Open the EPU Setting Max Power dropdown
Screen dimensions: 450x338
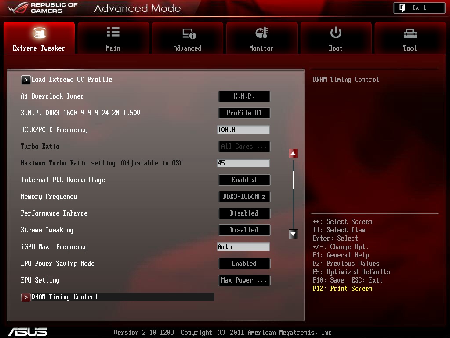[244, 280]
